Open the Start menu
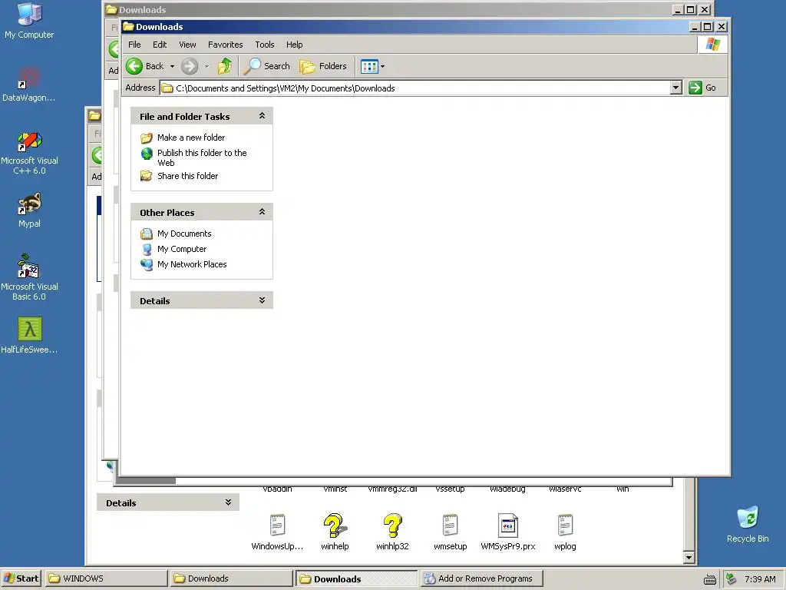 tap(21, 578)
